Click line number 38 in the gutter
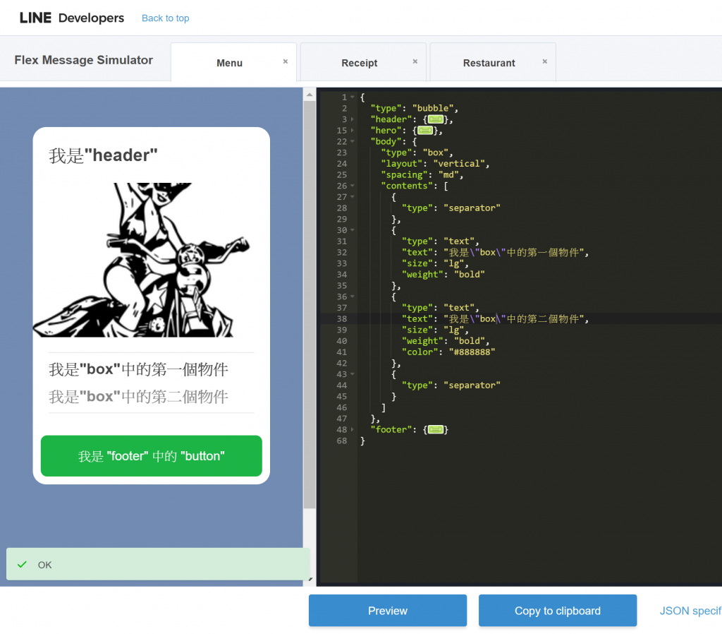 pyautogui.click(x=342, y=318)
